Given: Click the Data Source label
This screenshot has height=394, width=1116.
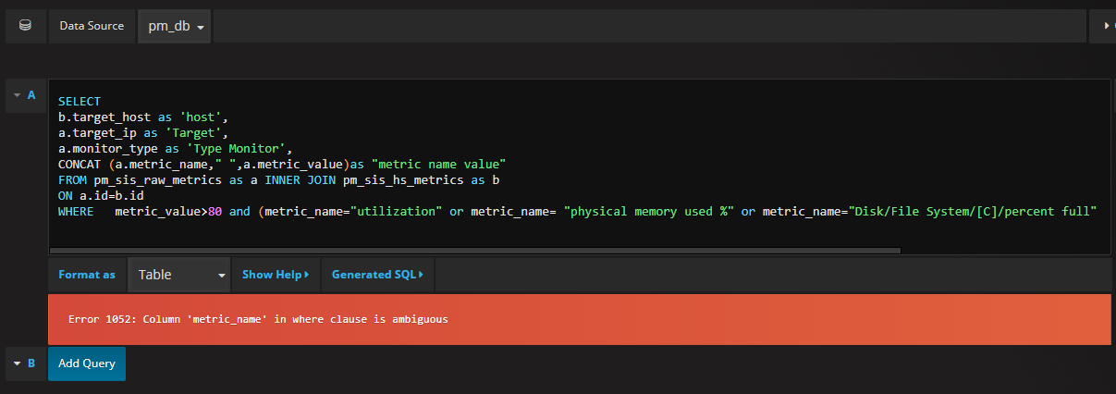Looking at the screenshot, I should (92, 26).
